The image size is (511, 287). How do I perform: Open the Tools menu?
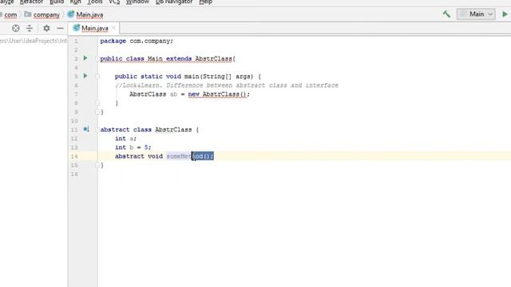[95, 2]
